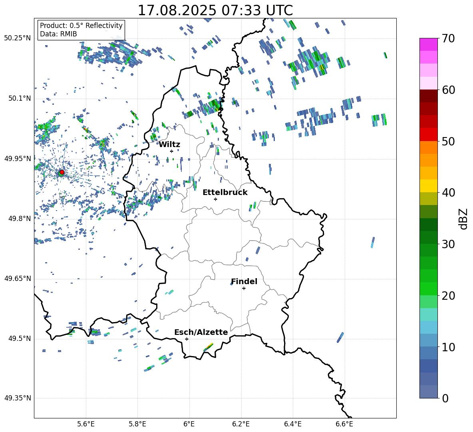Click the 50.1°N latitude label
The width and height of the screenshot is (473, 432).
coord(20,99)
